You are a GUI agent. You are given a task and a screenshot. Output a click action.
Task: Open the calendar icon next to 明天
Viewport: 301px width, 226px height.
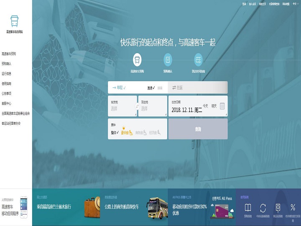(222, 106)
